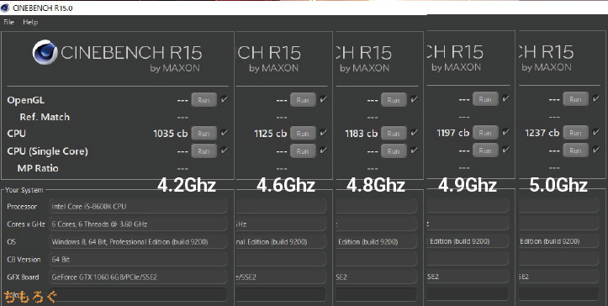Run the CPU test showing 1197 cb
Image resolution: width=608 pixels, height=306 pixels.
pyautogui.click(x=485, y=133)
